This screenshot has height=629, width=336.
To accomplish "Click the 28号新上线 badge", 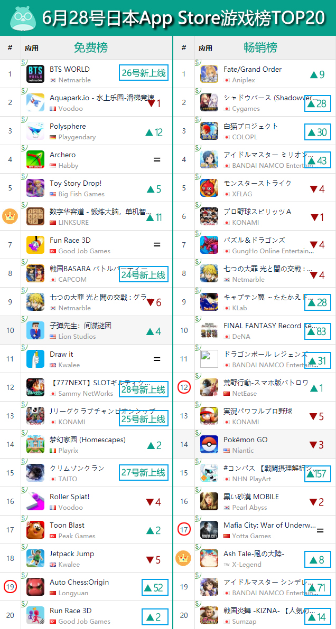I will tap(143, 389).
